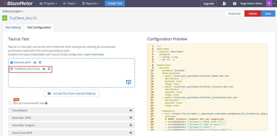Expand the Default project dropdown
This screenshot has height=136, width=277.
click(x=13, y=11)
